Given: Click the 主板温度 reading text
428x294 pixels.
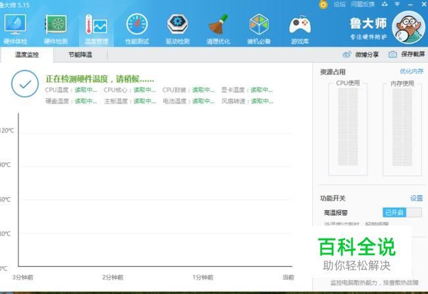Looking at the screenshot, I should point(130,102).
